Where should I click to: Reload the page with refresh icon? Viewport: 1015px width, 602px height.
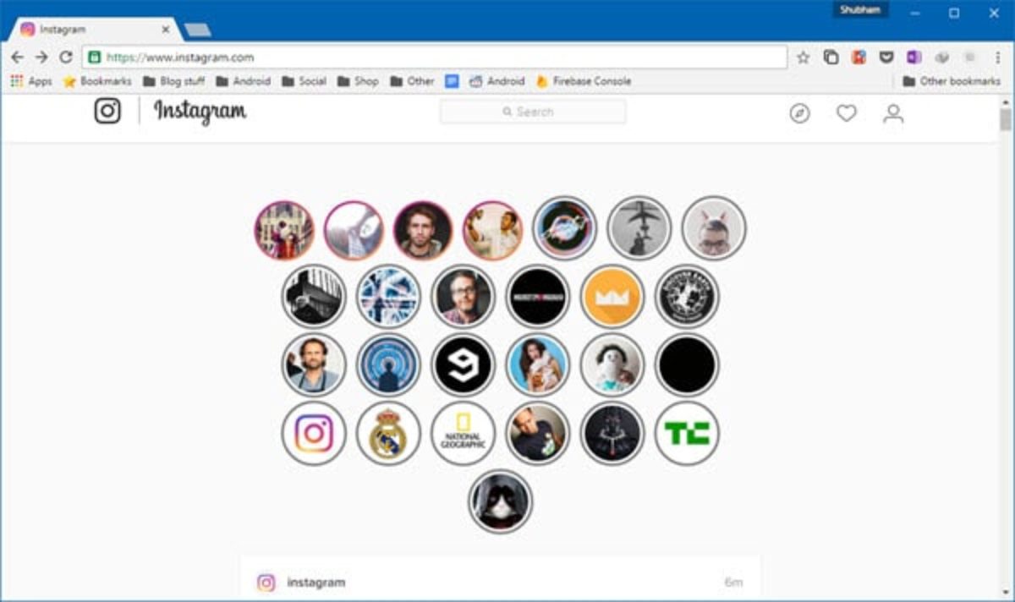click(66, 57)
